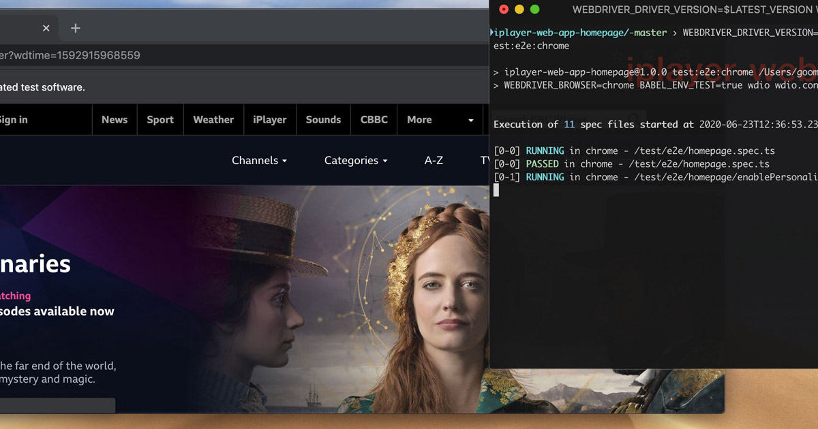Go to BBC News
This screenshot has width=818, height=429.
point(115,120)
